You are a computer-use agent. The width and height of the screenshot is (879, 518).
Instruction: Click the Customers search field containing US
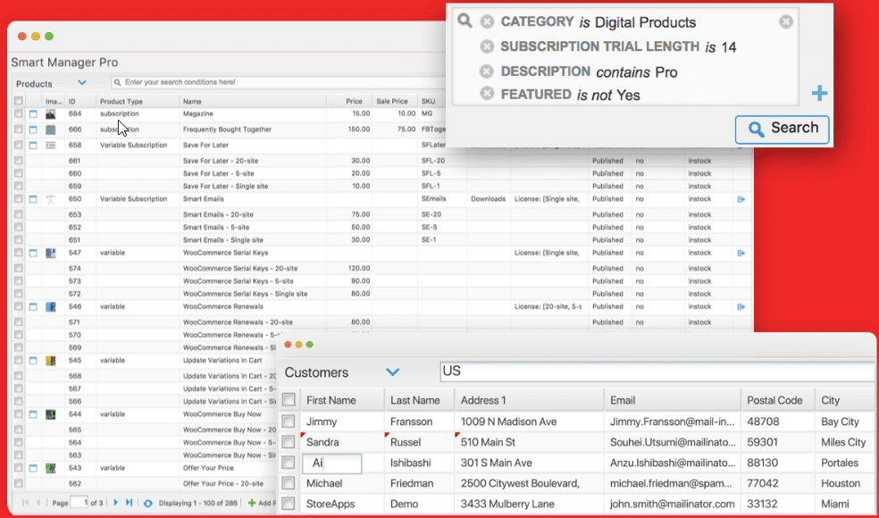click(657, 372)
